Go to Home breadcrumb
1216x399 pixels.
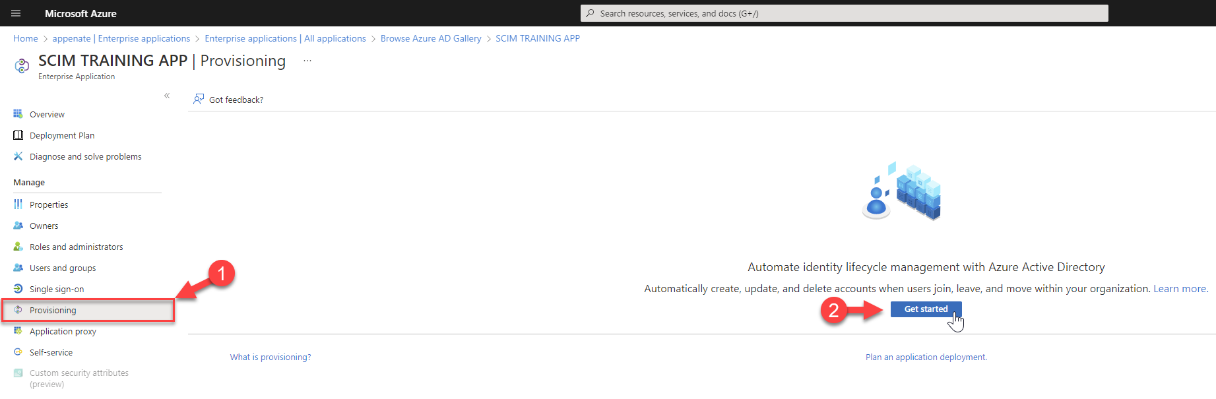pos(26,38)
